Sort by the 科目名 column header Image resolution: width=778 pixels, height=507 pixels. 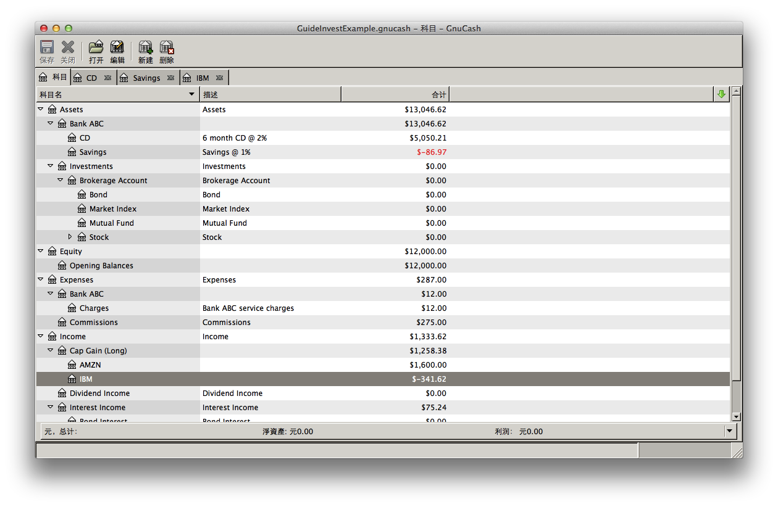[114, 95]
